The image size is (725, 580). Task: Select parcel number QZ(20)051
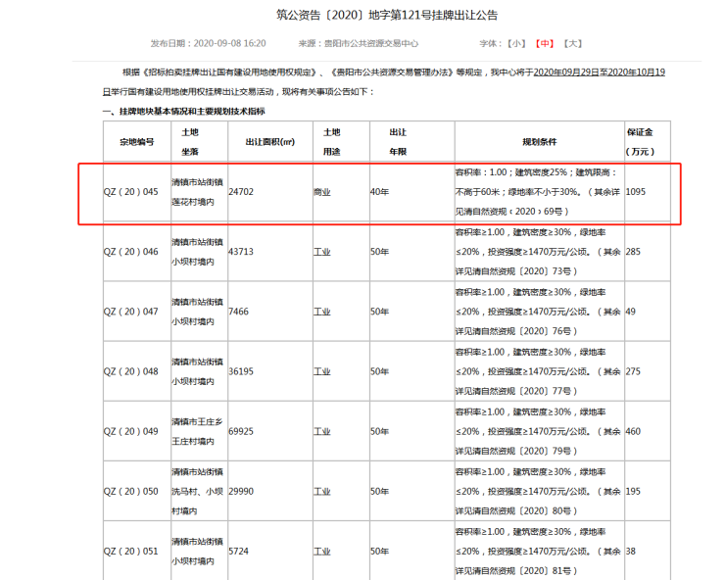[131, 552]
